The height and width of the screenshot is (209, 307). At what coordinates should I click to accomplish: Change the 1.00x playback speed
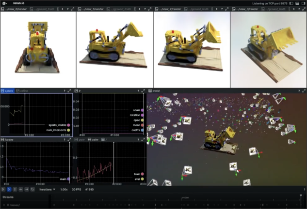pos(64,189)
